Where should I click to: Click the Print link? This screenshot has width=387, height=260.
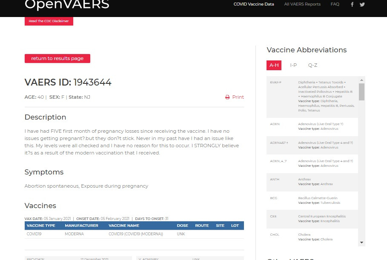click(238, 97)
